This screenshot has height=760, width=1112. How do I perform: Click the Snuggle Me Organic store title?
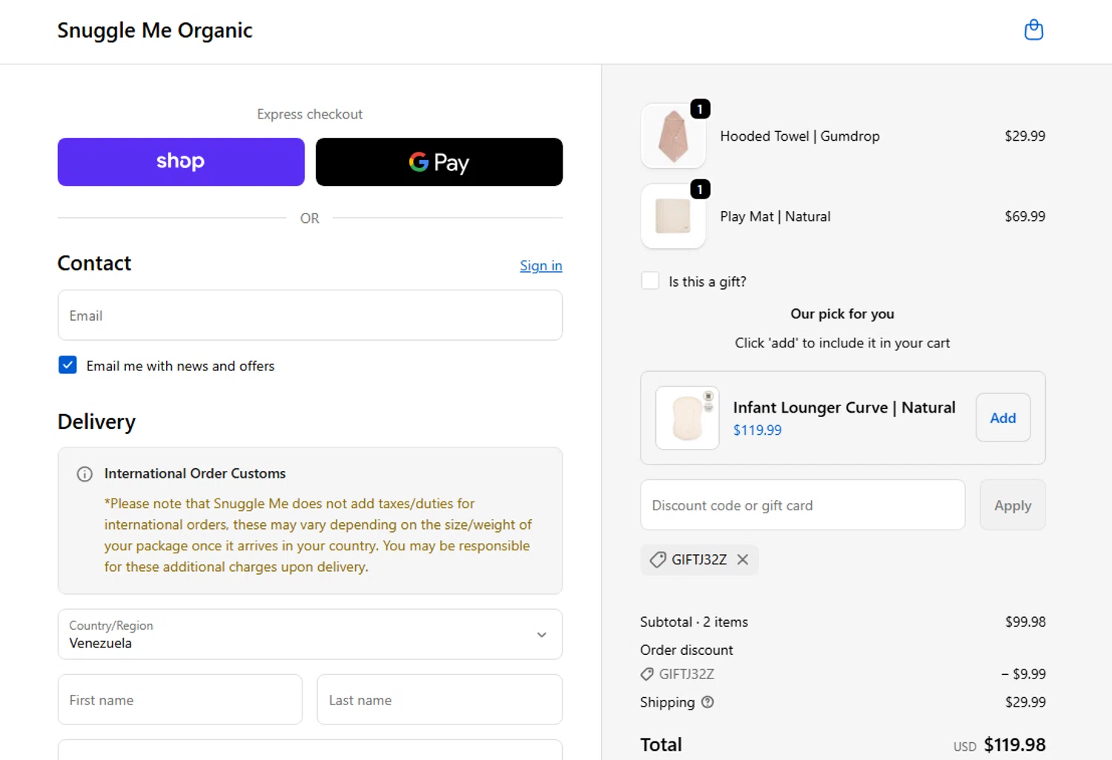point(155,30)
